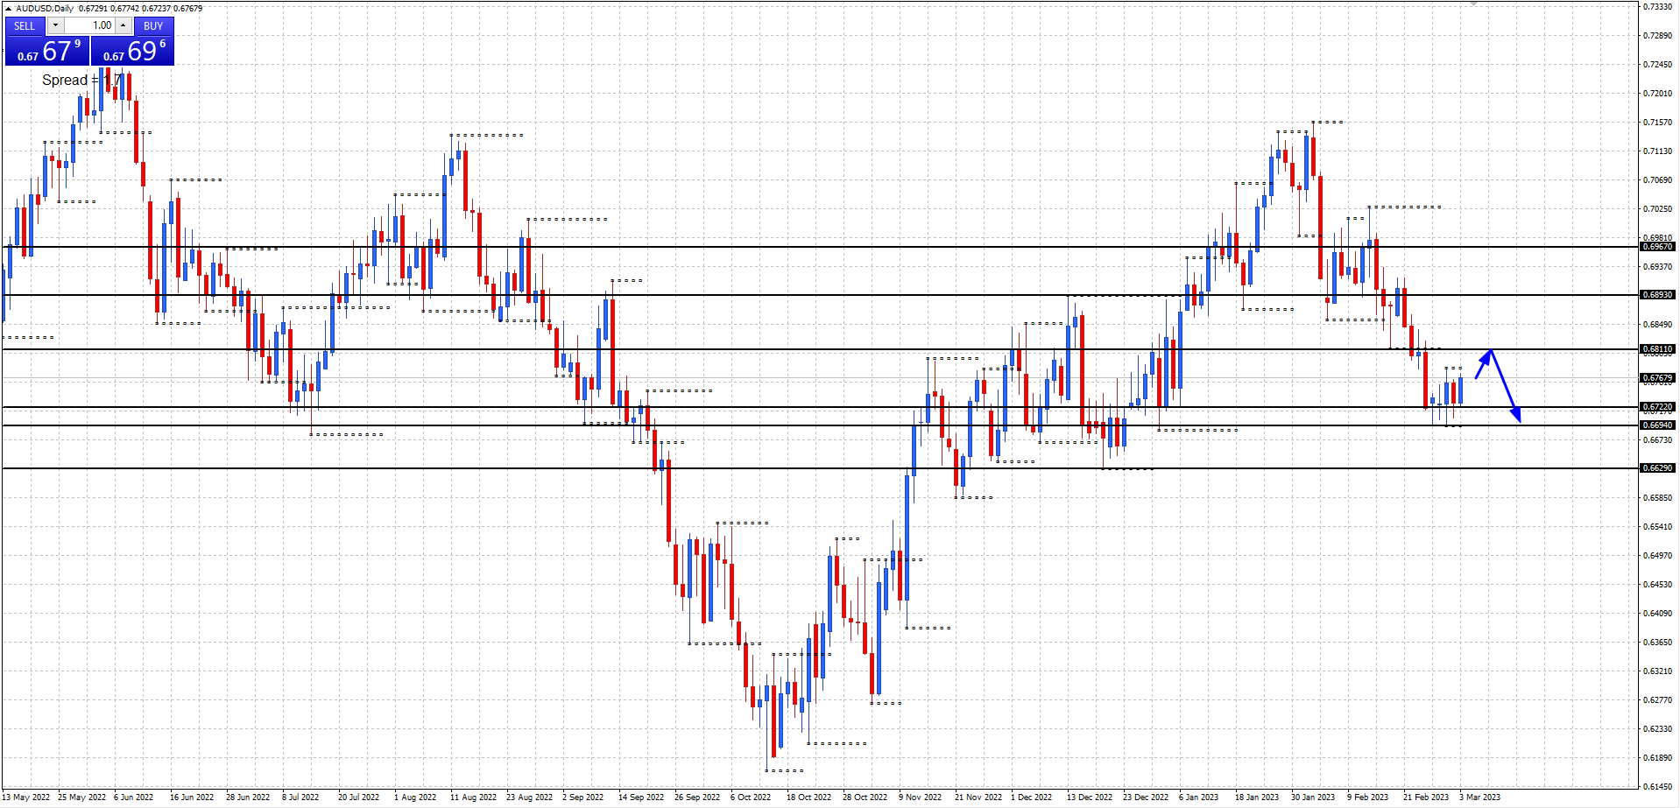
Task: Decrease trade volume with down arrow
Action: 55,26
